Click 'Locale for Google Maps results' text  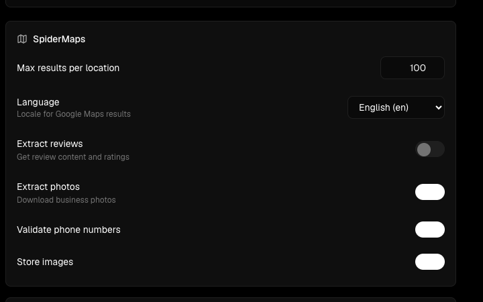[x=74, y=114]
